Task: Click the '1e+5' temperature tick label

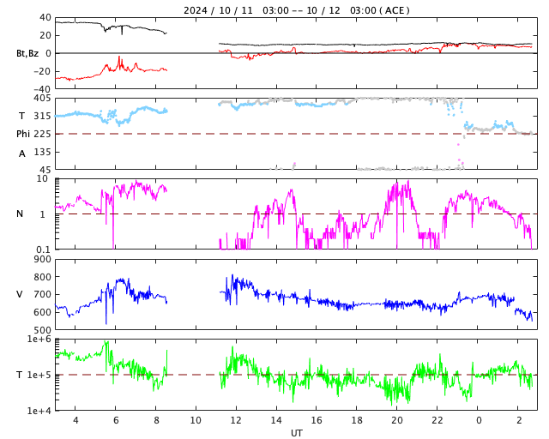Action: (39, 375)
